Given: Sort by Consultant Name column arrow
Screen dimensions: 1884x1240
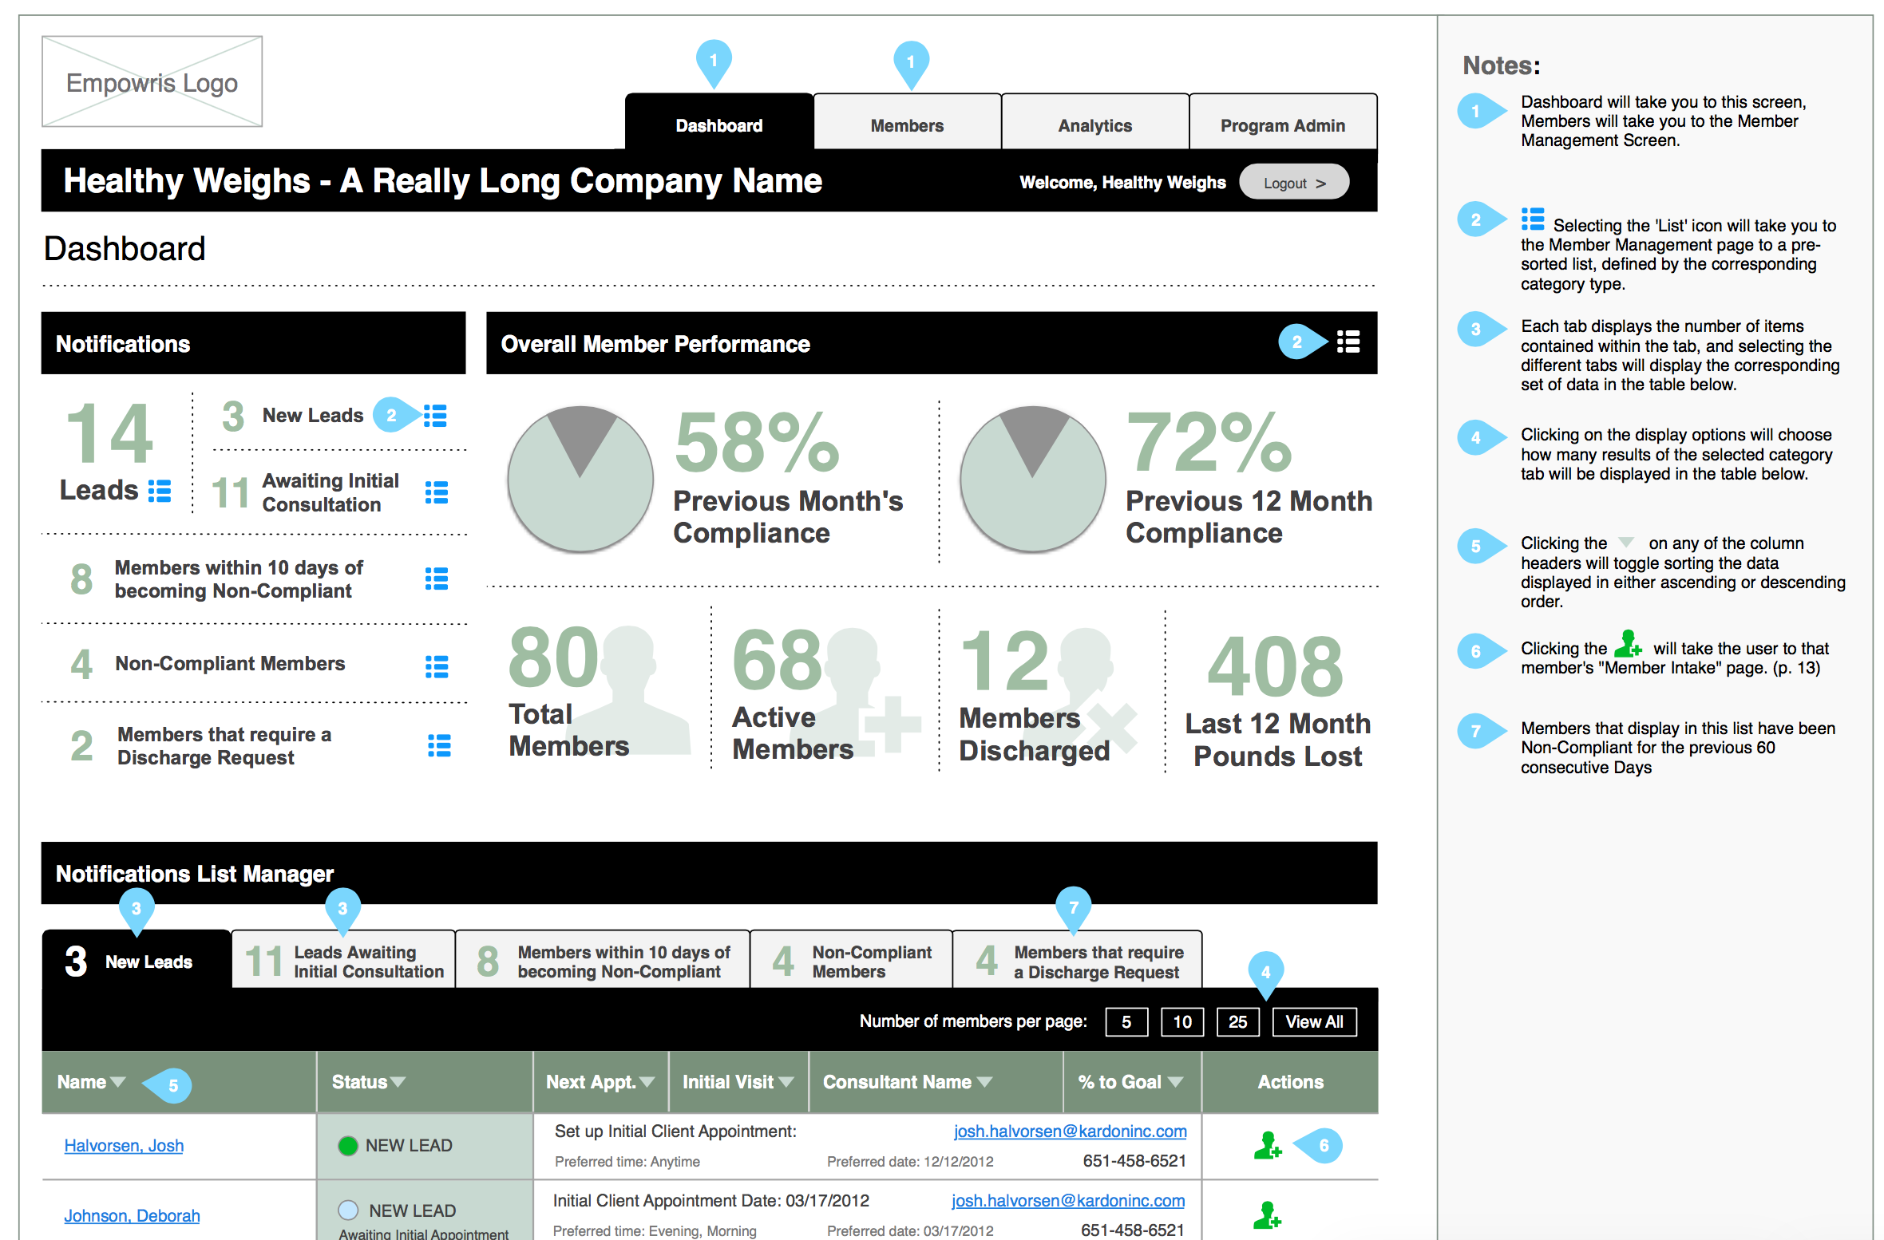Looking at the screenshot, I should 984,1082.
